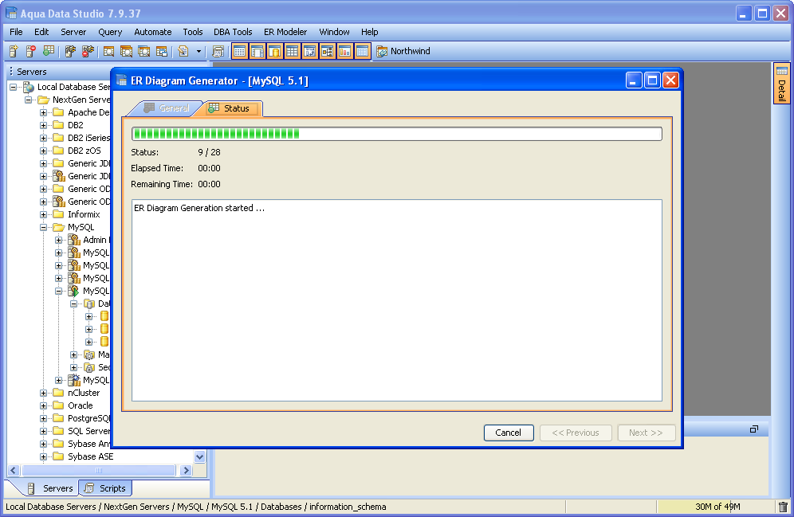Expand the Oracle folder node

point(44,405)
